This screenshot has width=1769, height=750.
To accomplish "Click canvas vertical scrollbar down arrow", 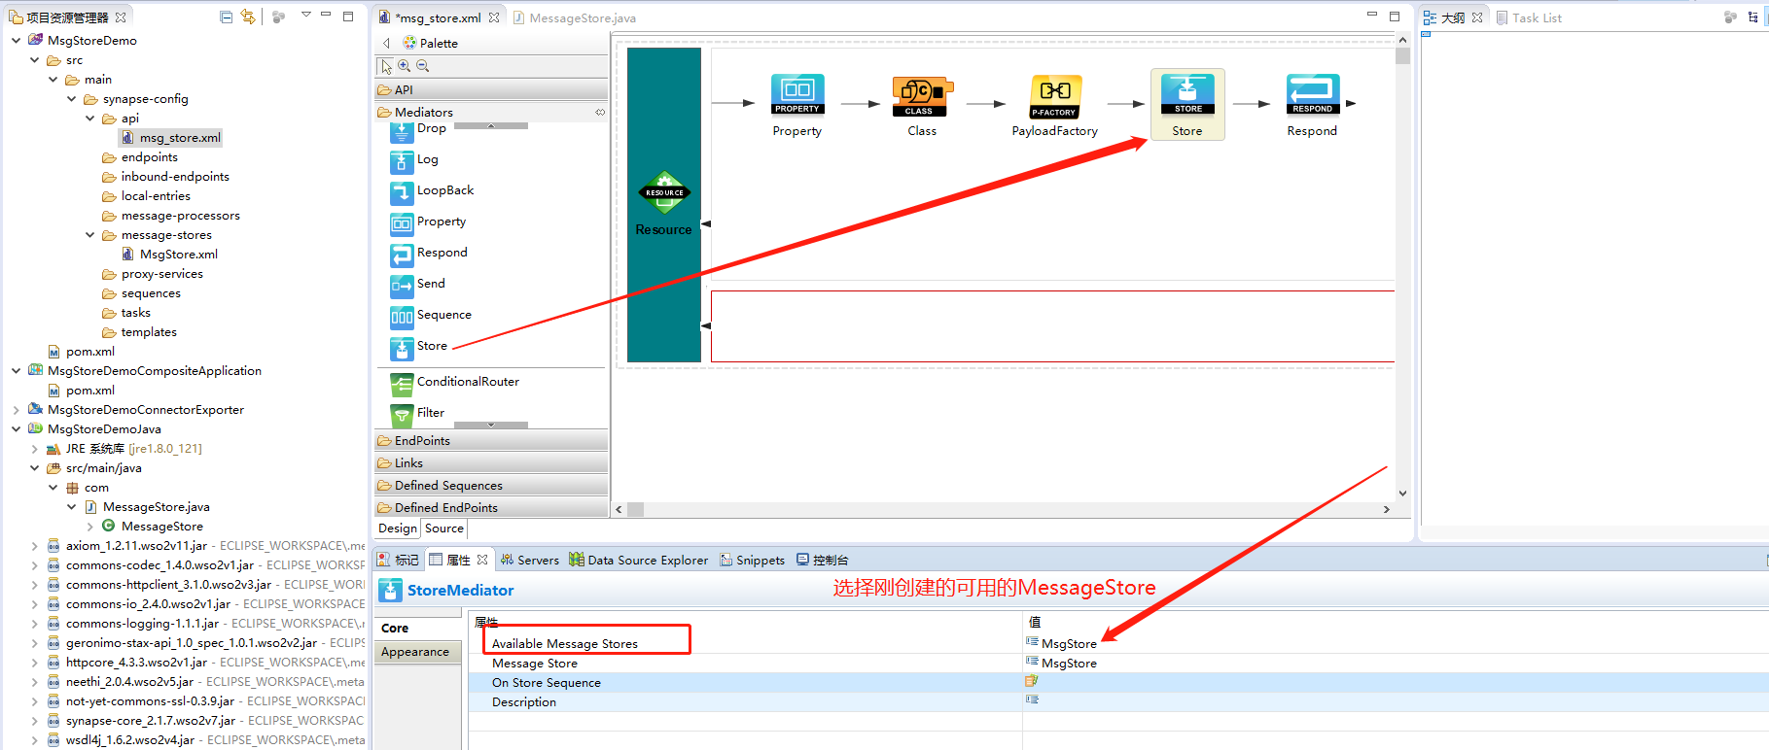I will pos(1402,494).
